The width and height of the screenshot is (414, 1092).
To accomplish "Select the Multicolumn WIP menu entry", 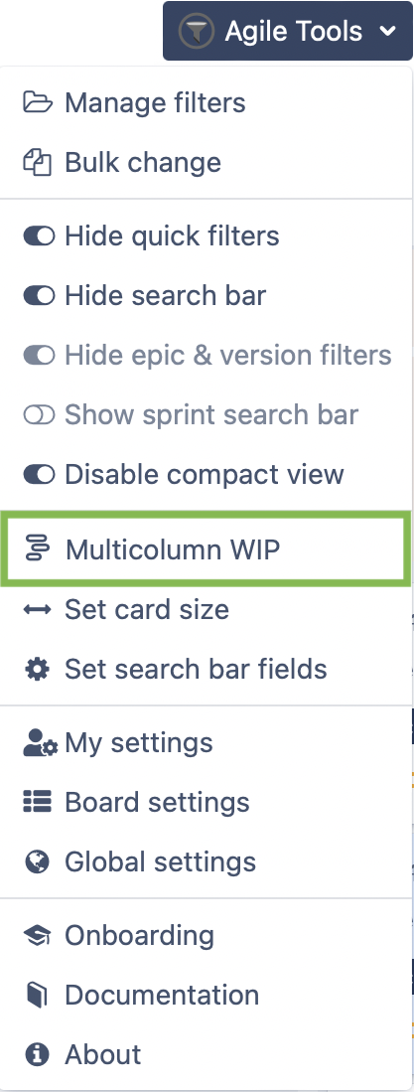I will [206, 548].
